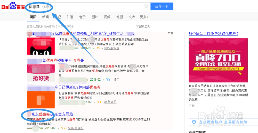This screenshot has width=258, height=133.
Task: Click the 直降700 treadmill ad banner
Action: [x=218, y=60]
